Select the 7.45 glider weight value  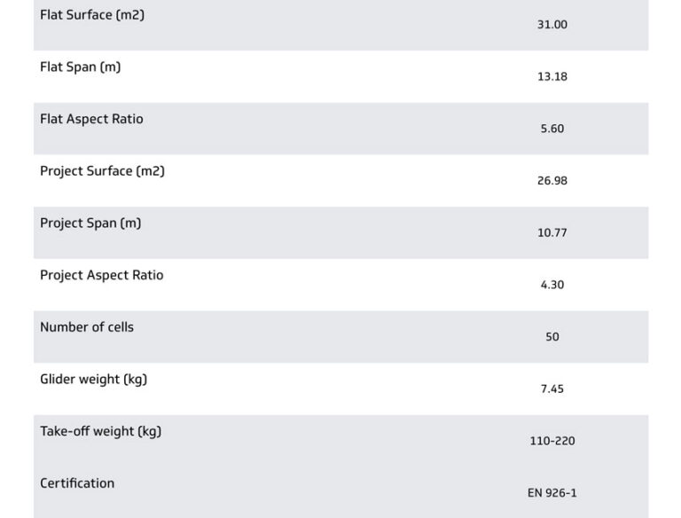pos(552,388)
